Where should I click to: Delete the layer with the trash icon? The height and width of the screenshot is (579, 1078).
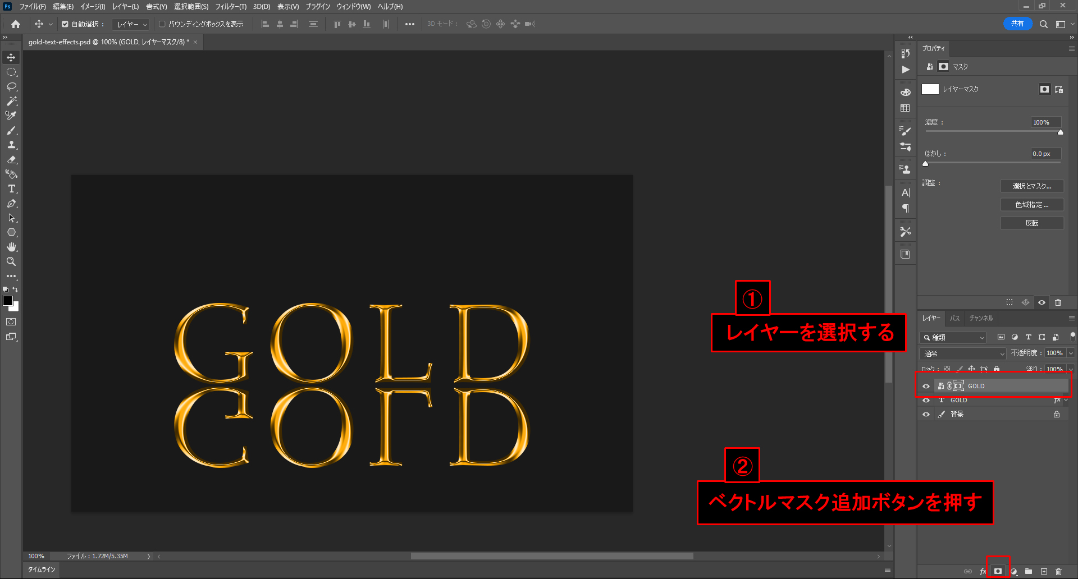(1058, 571)
